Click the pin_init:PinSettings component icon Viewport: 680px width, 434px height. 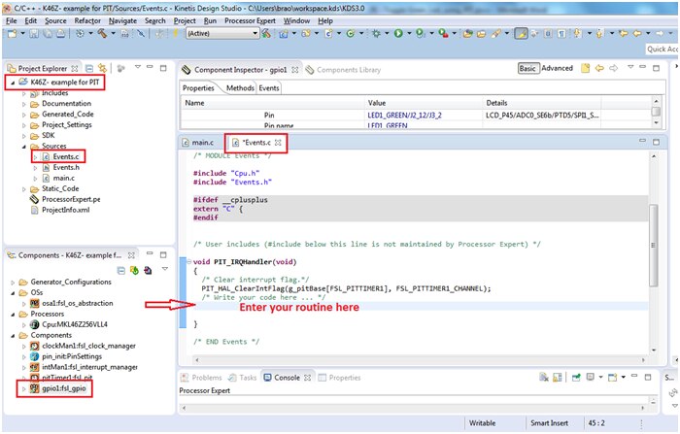point(34,357)
